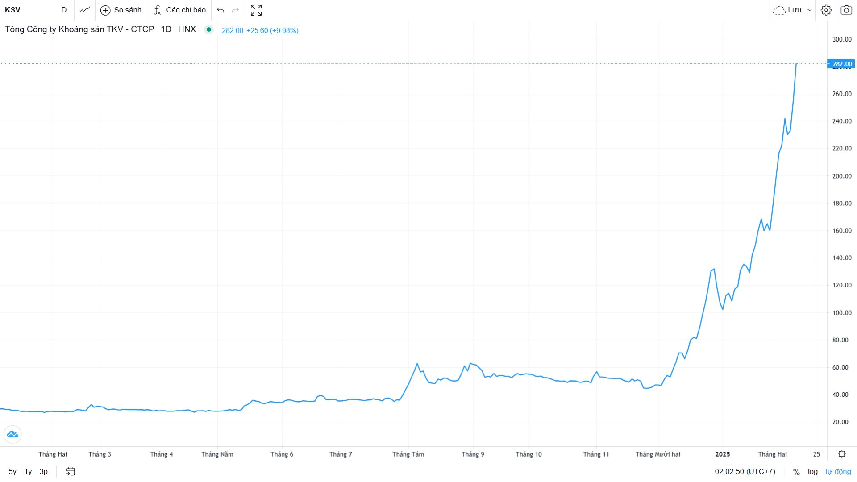This screenshot has width=857, height=482.
Task: Redo the last chart action
Action: (x=236, y=10)
